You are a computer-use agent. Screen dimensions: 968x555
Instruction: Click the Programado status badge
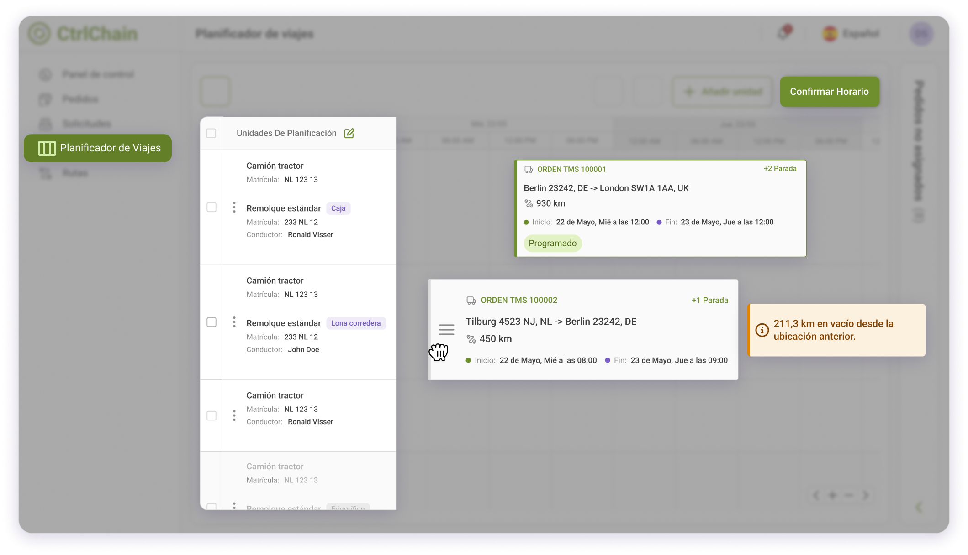pos(553,243)
